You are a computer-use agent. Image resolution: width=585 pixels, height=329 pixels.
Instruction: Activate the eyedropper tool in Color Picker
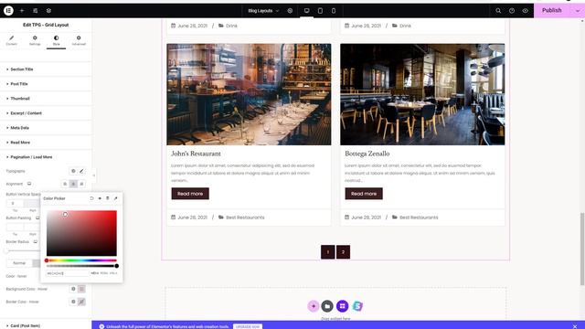116,198
